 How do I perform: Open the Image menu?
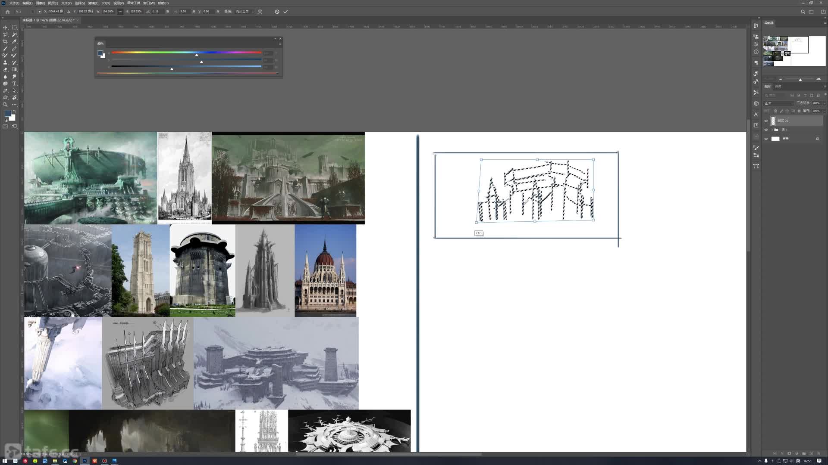coord(40,3)
